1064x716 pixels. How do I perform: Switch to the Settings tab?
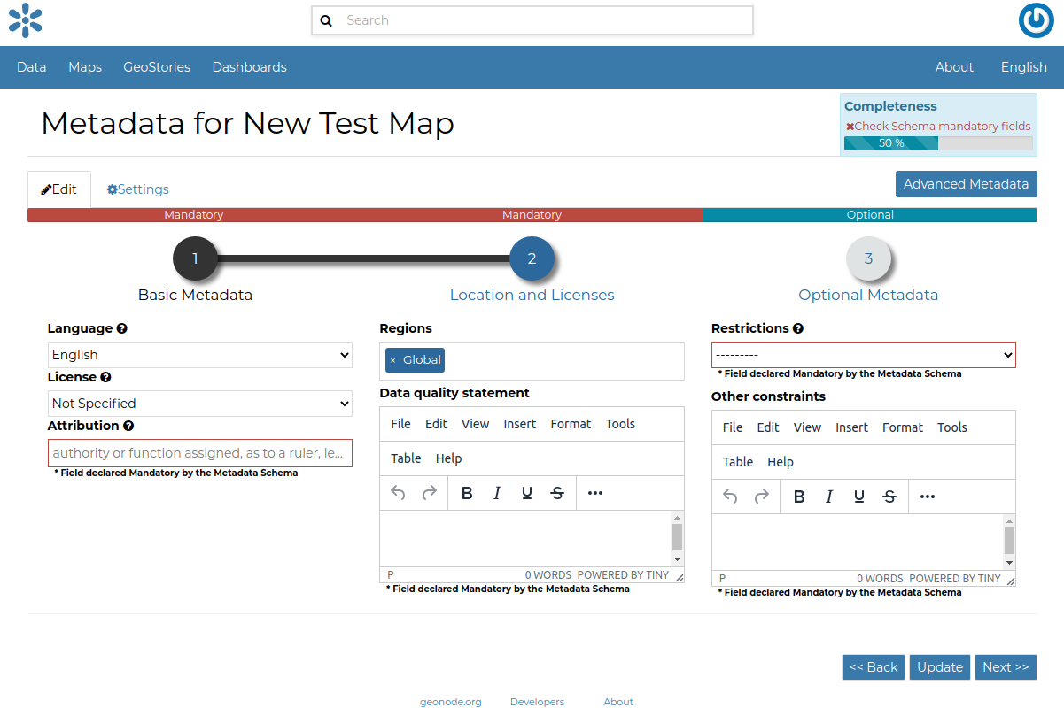[137, 189]
